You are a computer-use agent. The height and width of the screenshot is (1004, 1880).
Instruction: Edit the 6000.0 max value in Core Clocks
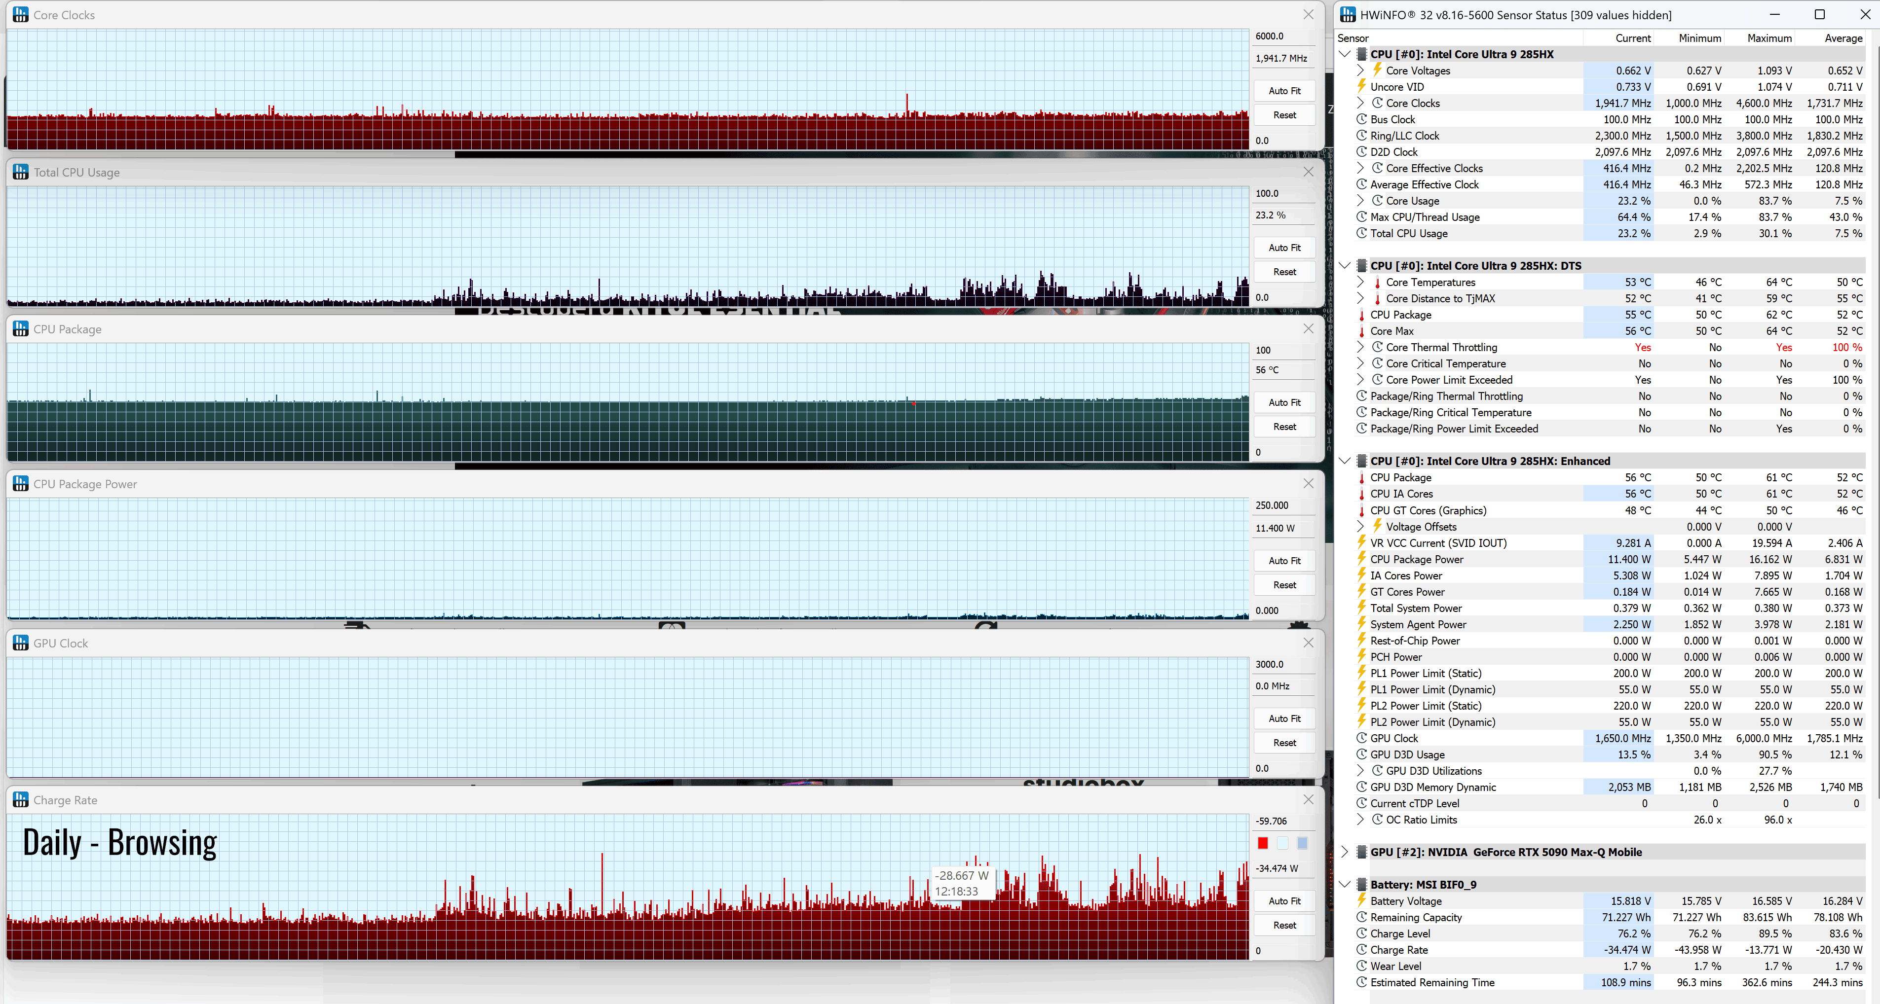pyautogui.click(x=1284, y=36)
